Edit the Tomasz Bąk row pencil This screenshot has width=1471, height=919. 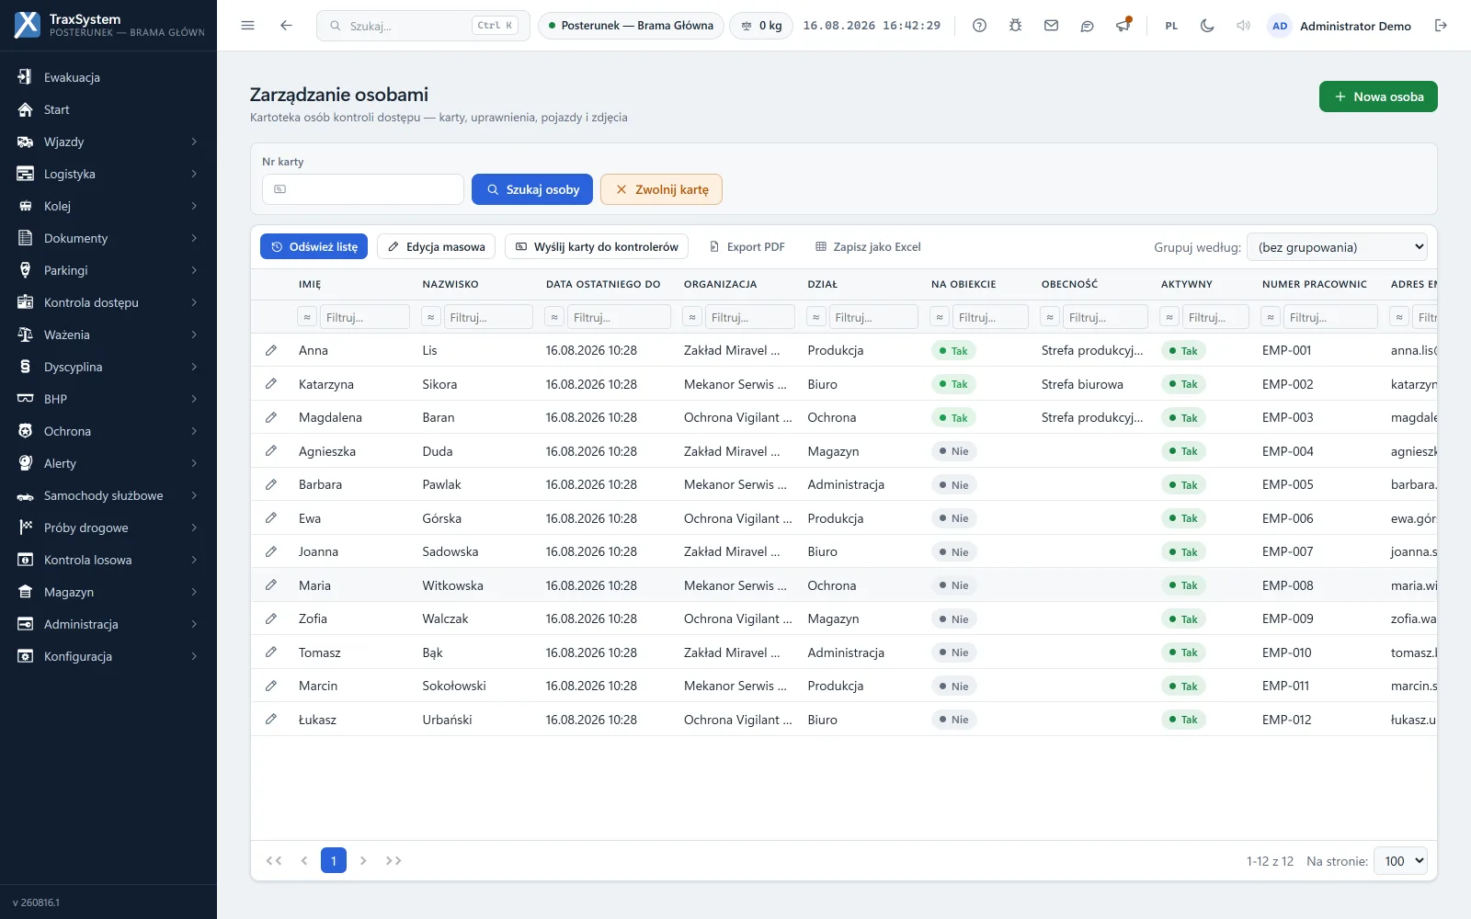(x=271, y=652)
